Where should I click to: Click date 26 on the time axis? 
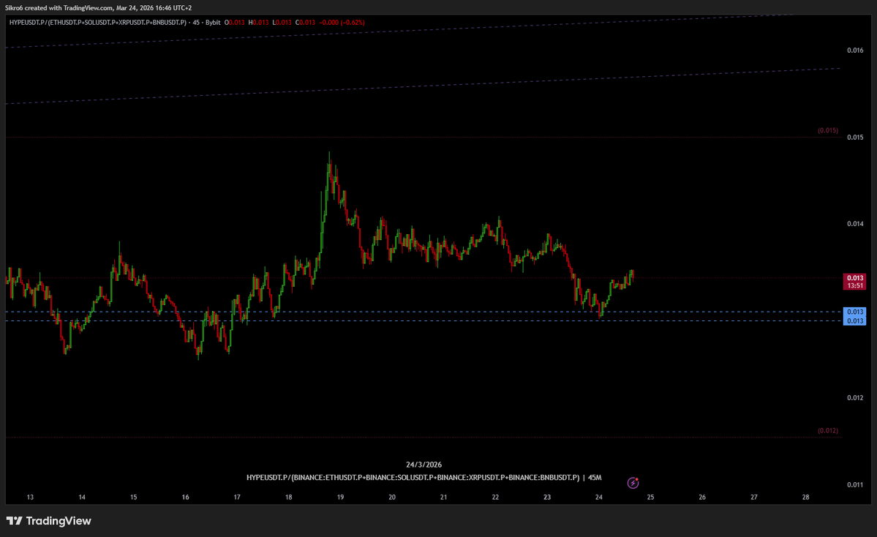(x=702, y=497)
